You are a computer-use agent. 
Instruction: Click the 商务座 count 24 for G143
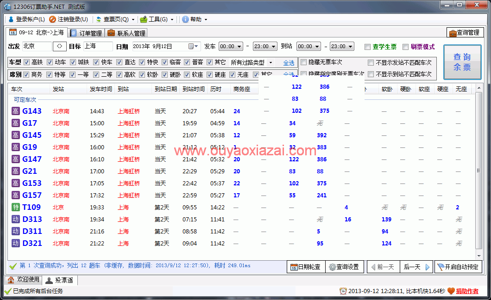click(237, 111)
